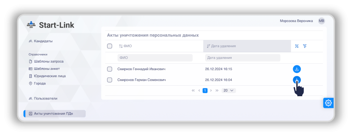The image size is (352, 136).
Task: Download act for Смиронов Герман Семенович
Action: click(297, 80)
